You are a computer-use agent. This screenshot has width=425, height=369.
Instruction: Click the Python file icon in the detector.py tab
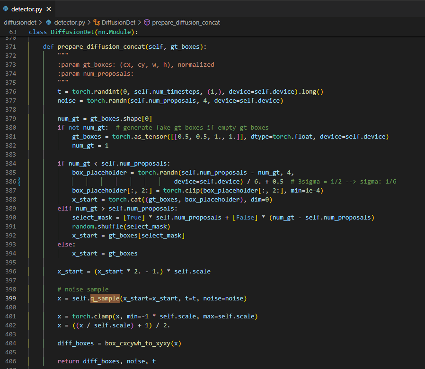6,9
